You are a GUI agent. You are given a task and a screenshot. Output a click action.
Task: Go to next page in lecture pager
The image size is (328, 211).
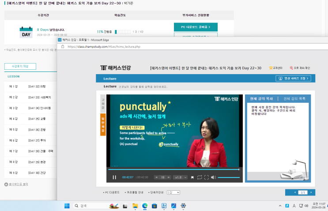click(311, 192)
